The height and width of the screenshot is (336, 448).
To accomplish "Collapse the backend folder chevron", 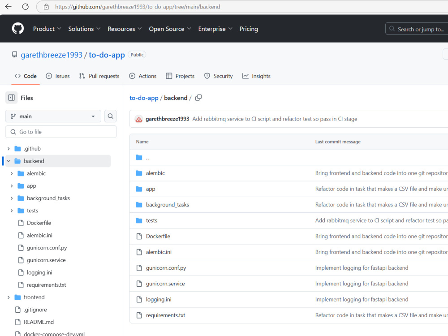I will click(x=9, y=161).
